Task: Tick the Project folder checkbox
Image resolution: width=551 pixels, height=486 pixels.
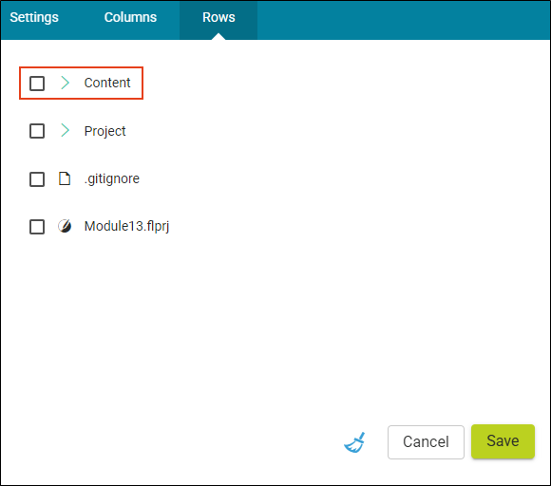Action: [37, 131]
